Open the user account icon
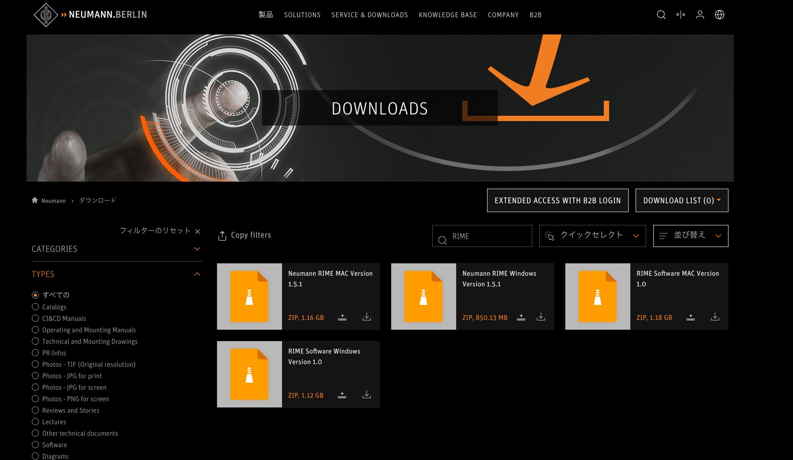Viewport: 793px width, 460px height. point(700,15)
